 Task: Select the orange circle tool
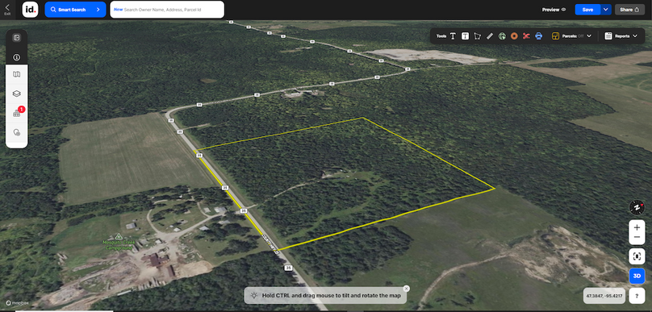(514, 36)
